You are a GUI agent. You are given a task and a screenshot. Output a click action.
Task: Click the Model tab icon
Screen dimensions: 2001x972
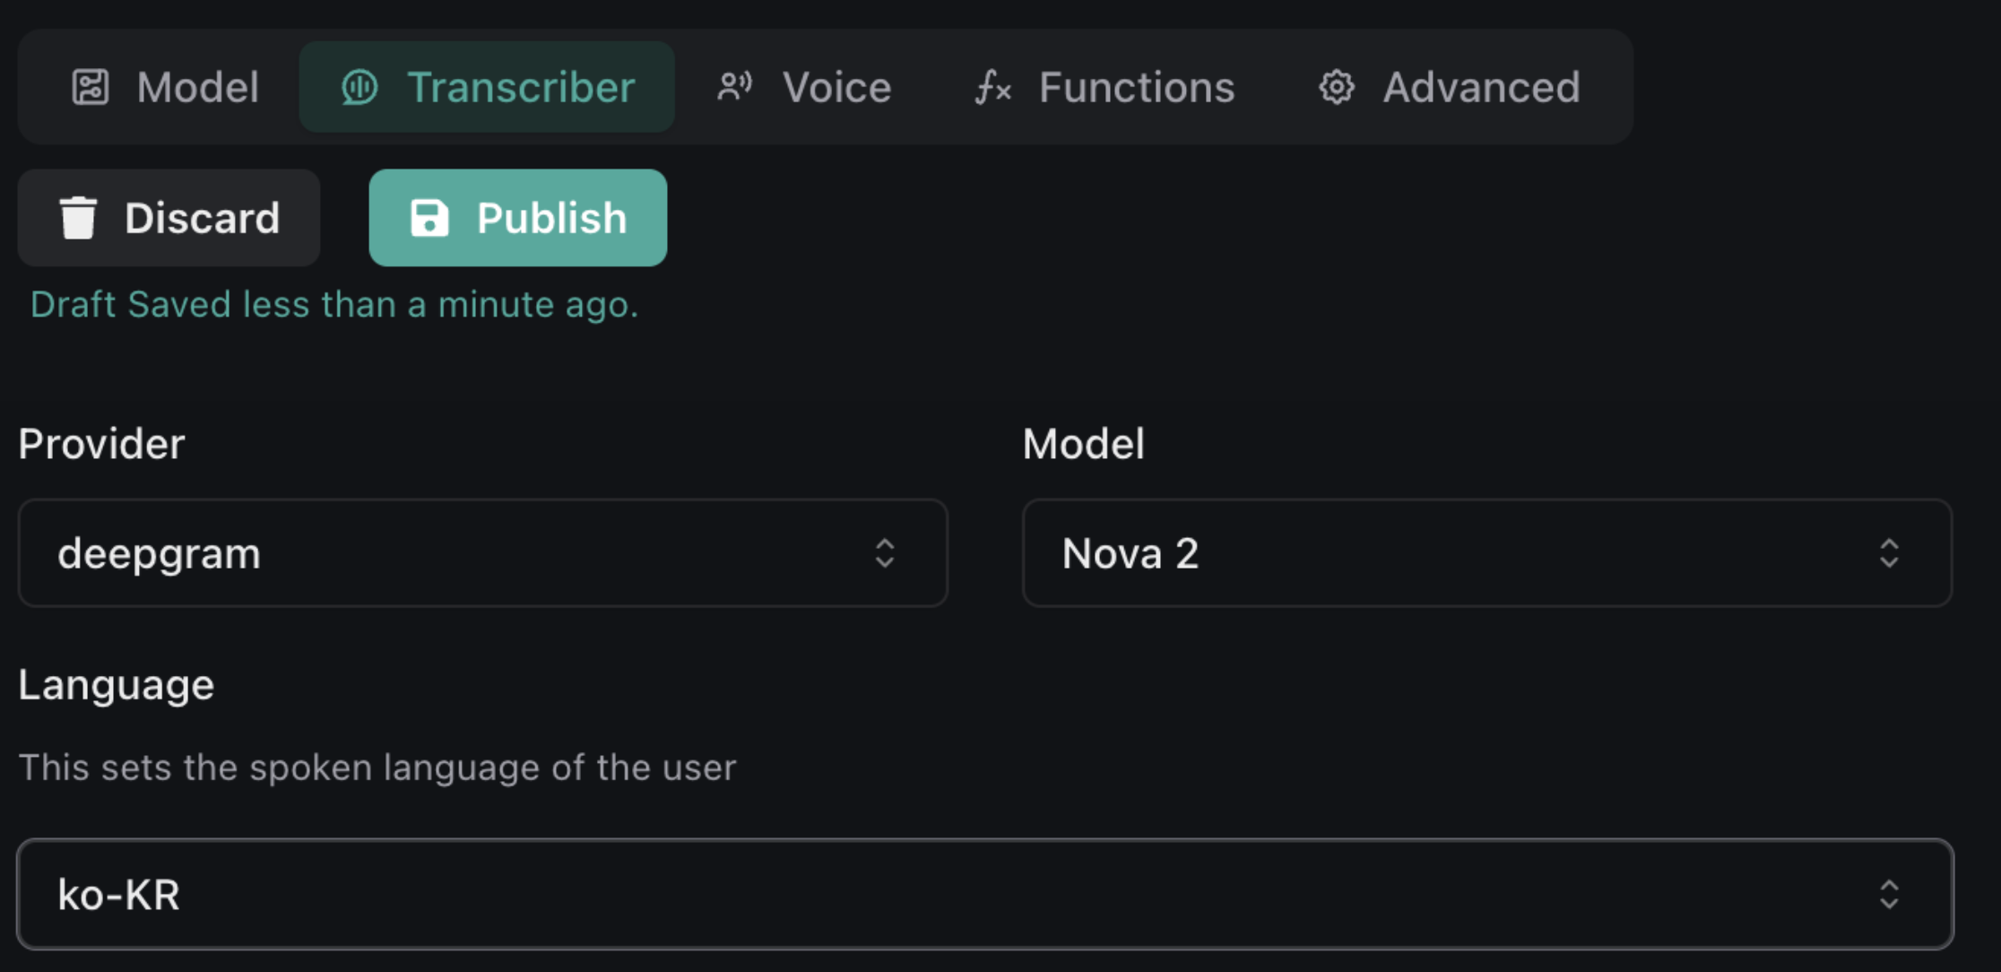pyautogui.click(x=91, y=88)
